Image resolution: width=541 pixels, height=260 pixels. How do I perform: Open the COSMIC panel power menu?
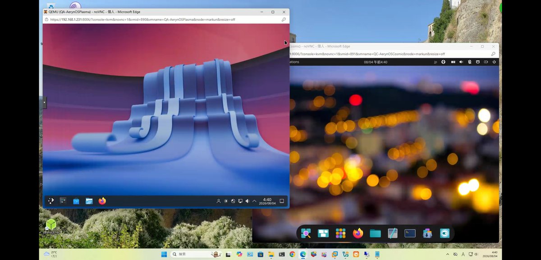pos(494,62)
